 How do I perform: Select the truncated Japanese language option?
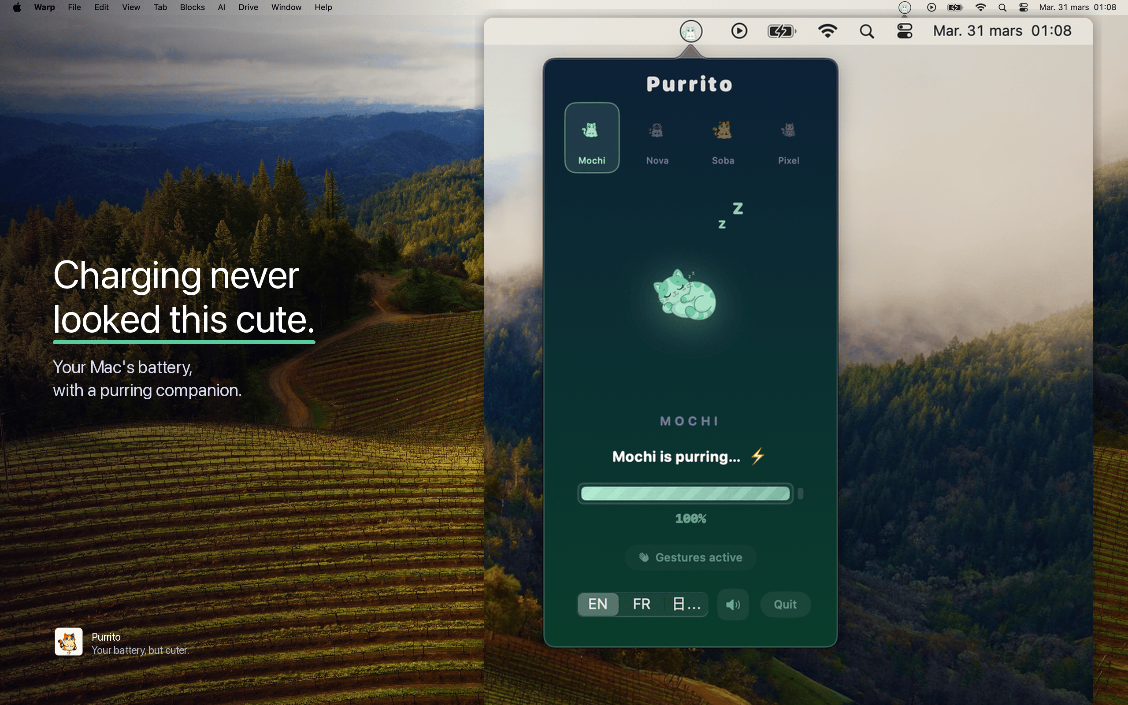[686, 604]
